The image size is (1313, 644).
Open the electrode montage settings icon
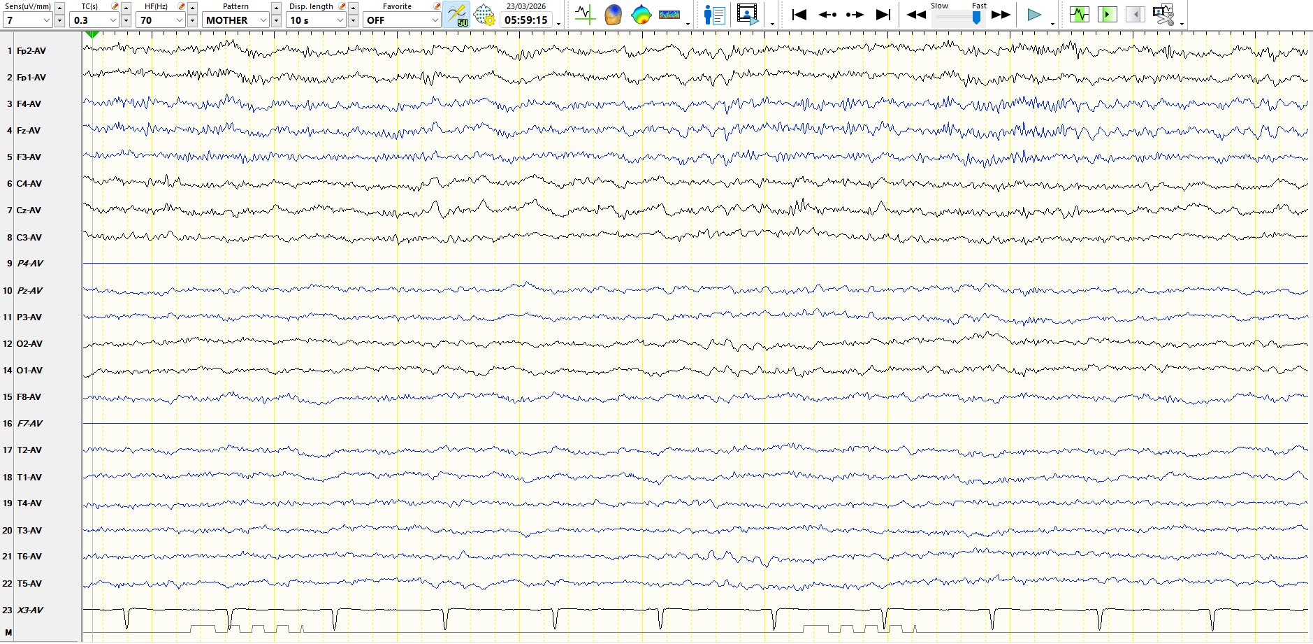(484, 14)
